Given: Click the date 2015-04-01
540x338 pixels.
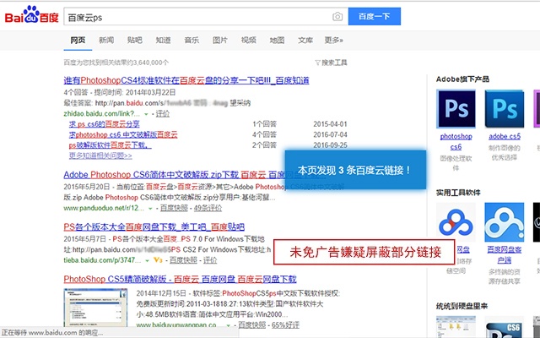Looking at the screenshot, I should point(330,124).
